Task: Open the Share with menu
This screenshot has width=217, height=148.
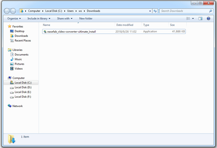Action: pos(65,19)
